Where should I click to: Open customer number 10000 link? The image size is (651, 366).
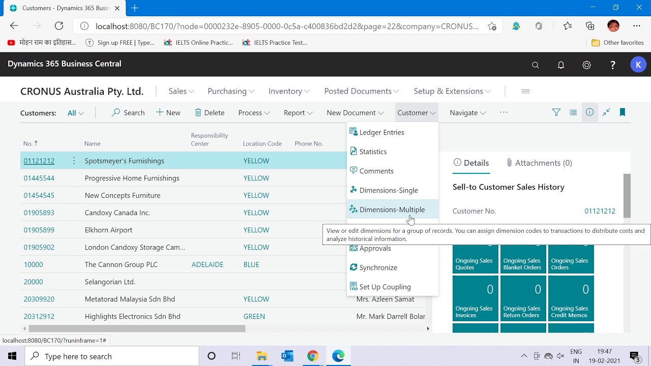pyautogui.click(x=33, y=264)
